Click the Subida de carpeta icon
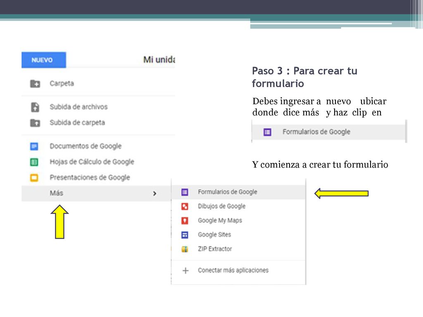This screenshot has height=317, width=423. point(35,123)
